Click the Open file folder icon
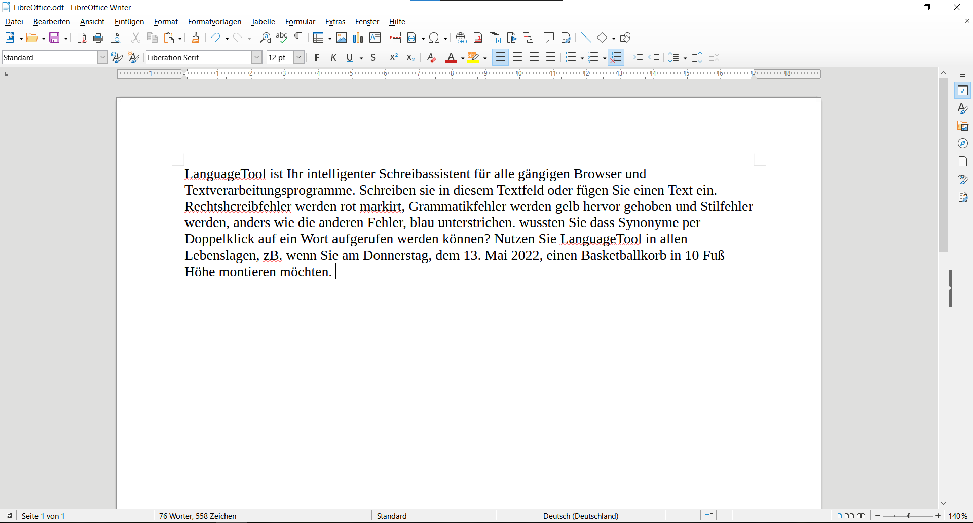Screen dimensions: 973x523 coord(32,38)
